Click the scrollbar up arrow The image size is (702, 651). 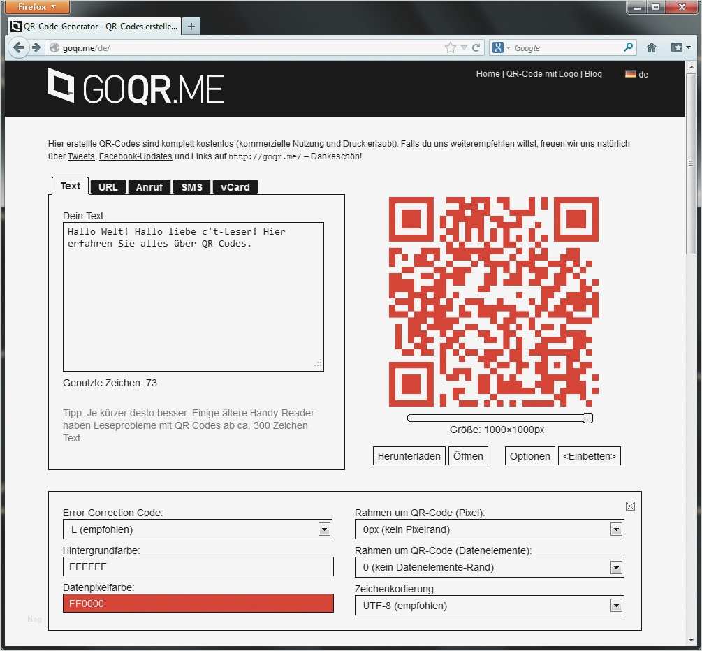(692, 67)
